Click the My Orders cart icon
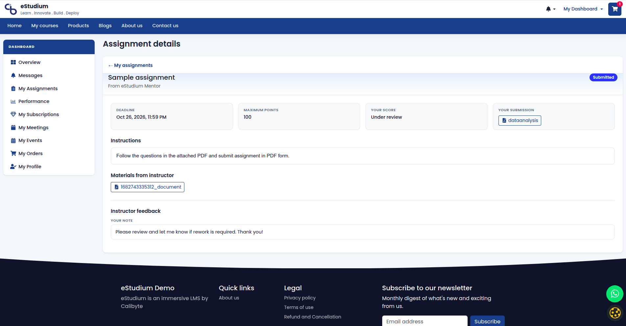This screenshot has width=626, height=326. tap(13, 153)
